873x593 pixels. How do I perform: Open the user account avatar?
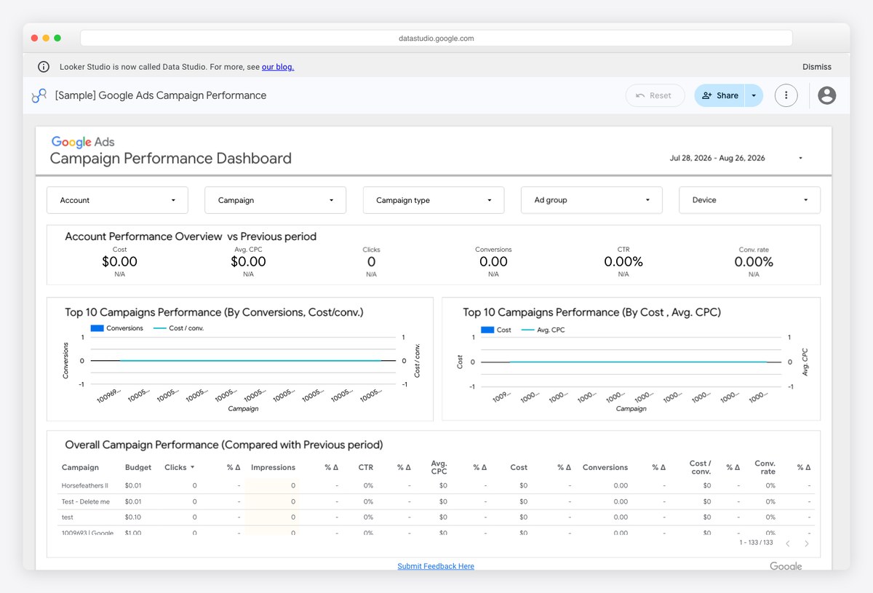click(826, 95)
